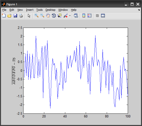Click the y-axis tick label 1.5
This screenshot has width=142, height=126.
pyautogui.click(x=20, y=45)
